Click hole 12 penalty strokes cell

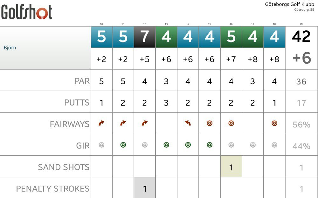(145, 188)
